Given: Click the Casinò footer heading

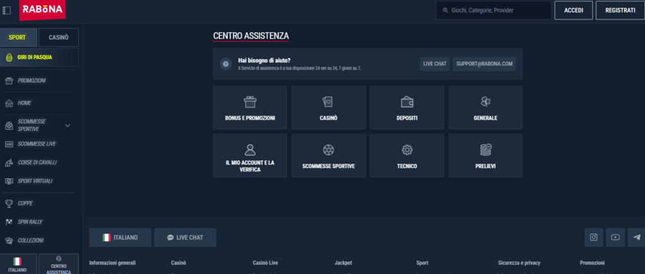Looking at the screenshot, I should tap(178, 263).
